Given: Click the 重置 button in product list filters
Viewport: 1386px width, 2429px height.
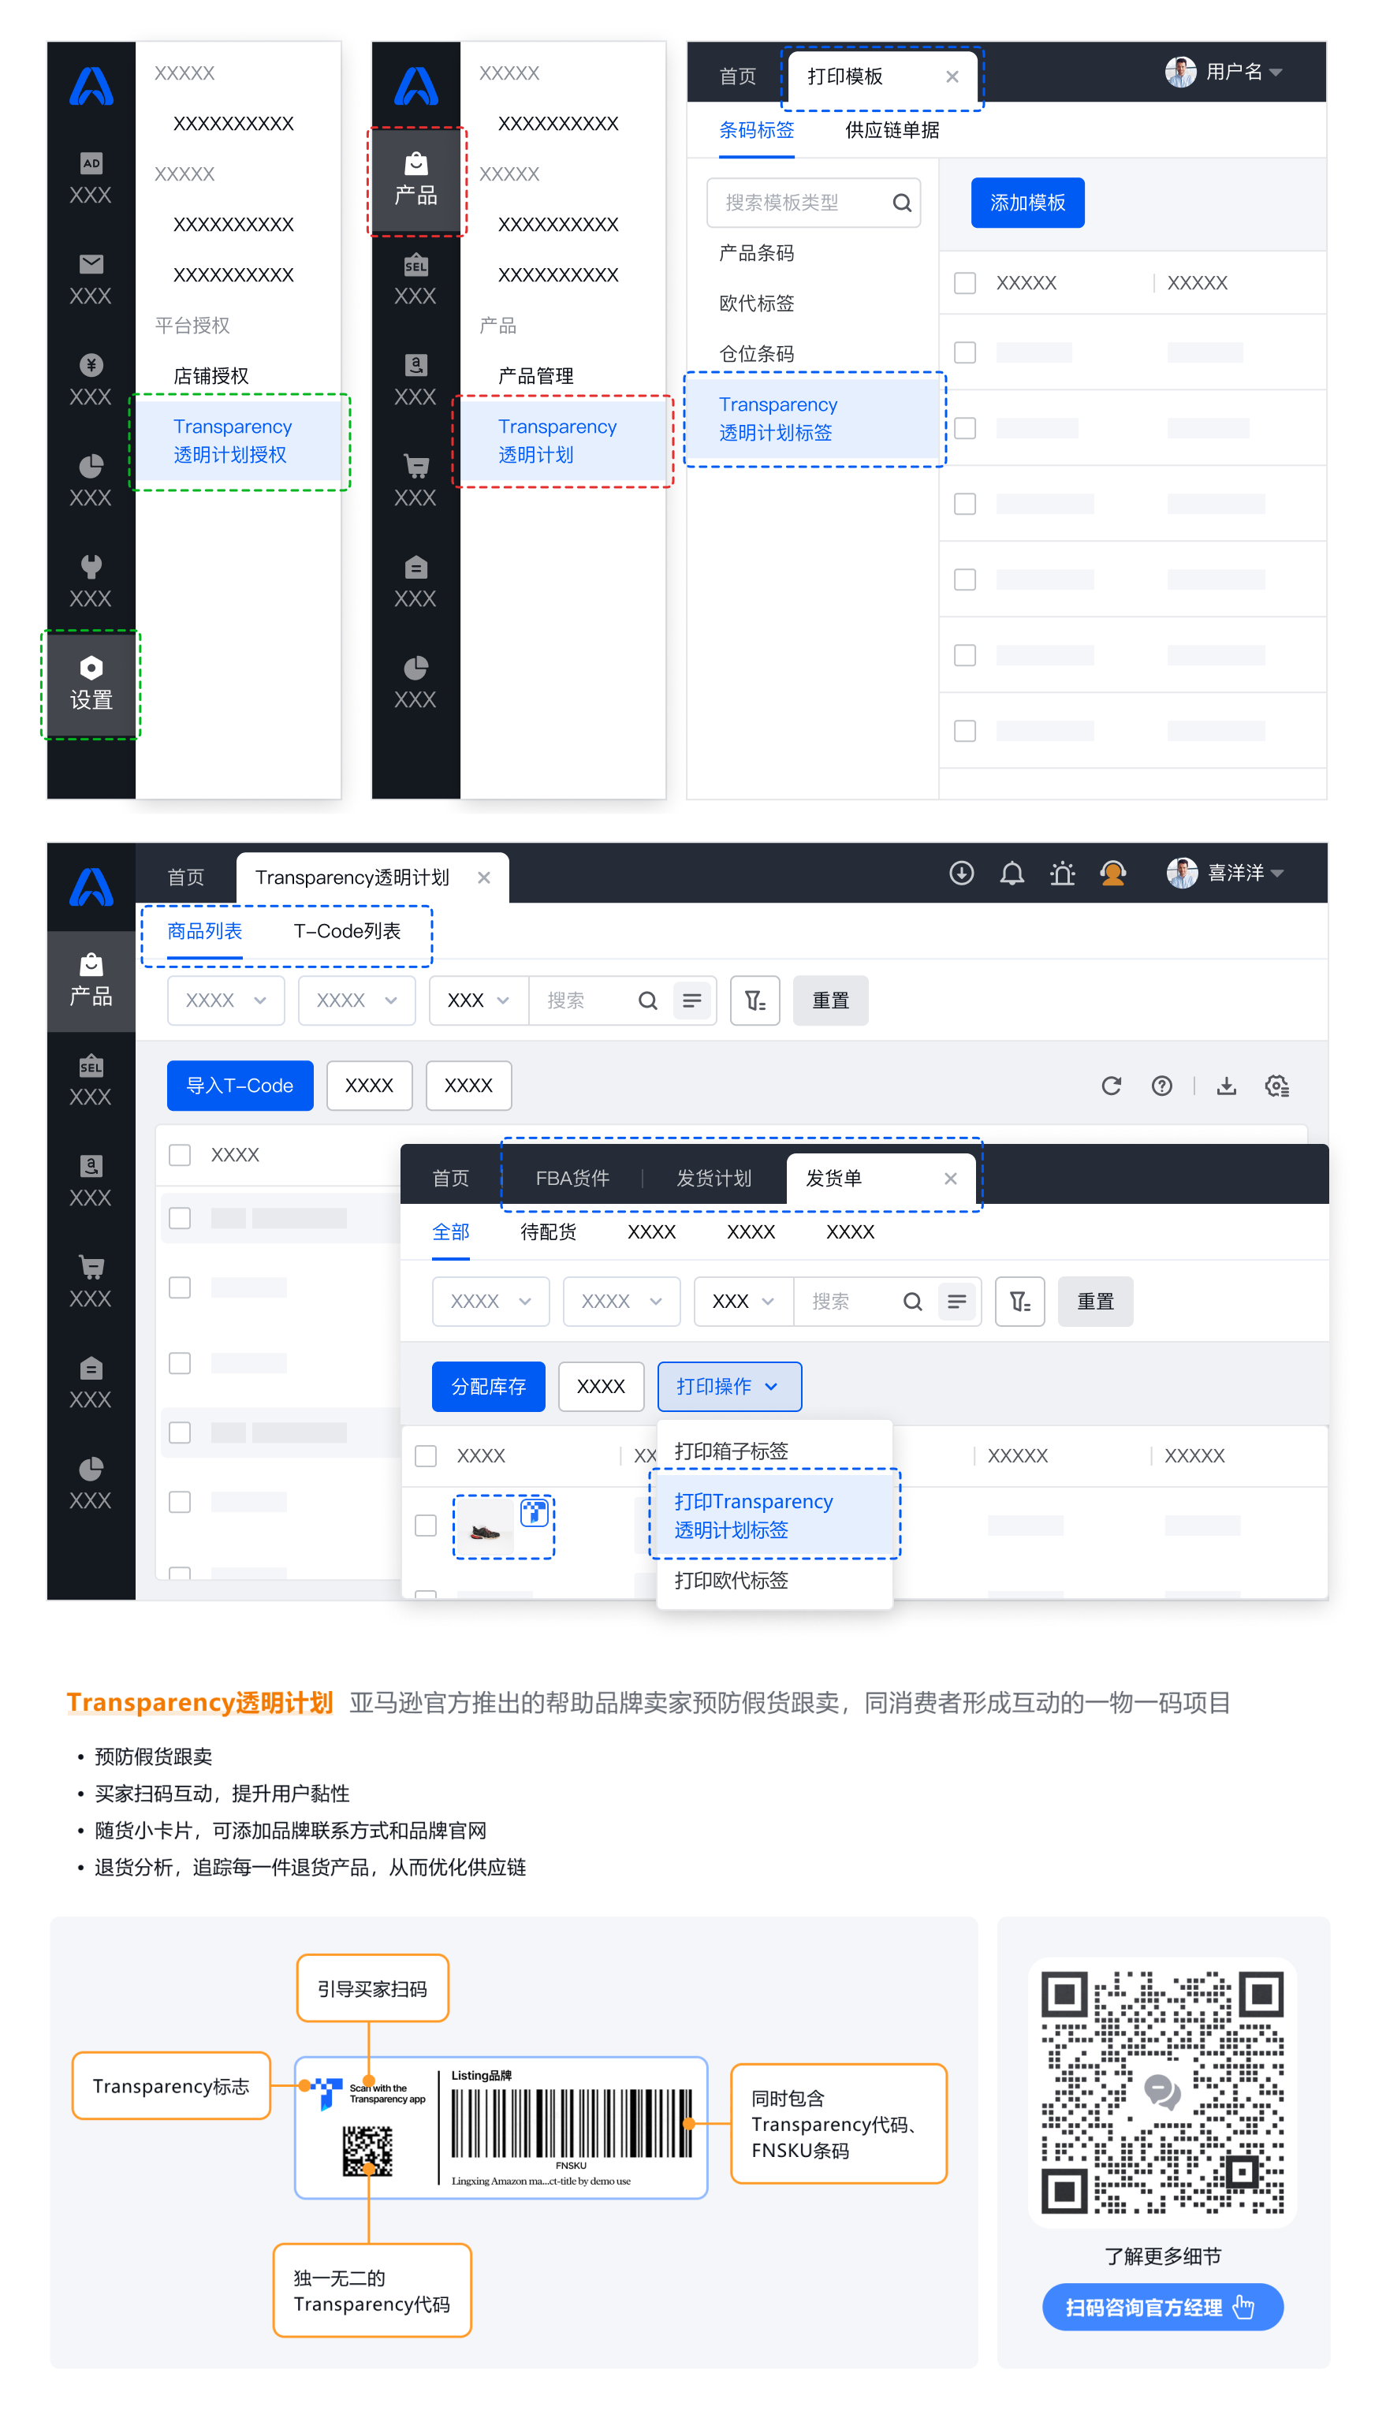Looking at the screenshot, I should tap(830, 1000).
